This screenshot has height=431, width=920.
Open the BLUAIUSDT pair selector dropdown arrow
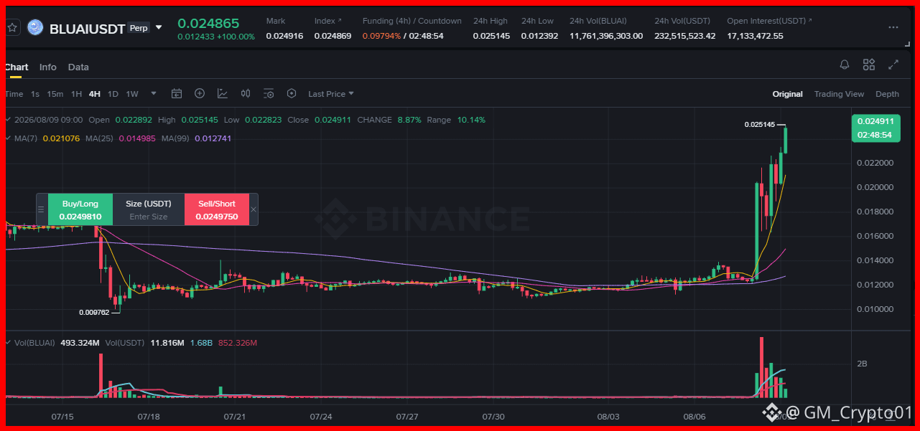159,28
